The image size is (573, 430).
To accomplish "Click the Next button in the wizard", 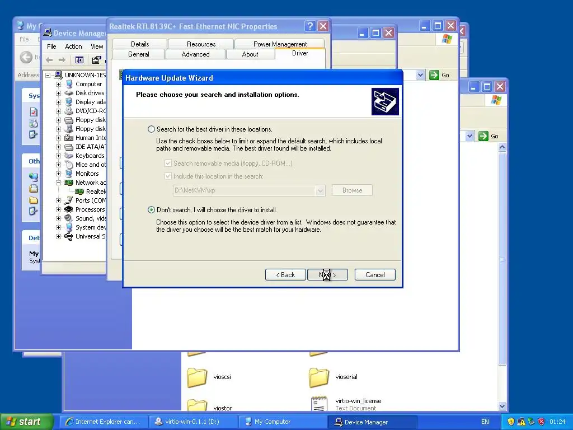I will pyautogui.click(x=327, y=274).
